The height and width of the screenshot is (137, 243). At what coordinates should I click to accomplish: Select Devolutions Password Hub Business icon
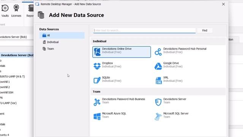click(97, 102)
